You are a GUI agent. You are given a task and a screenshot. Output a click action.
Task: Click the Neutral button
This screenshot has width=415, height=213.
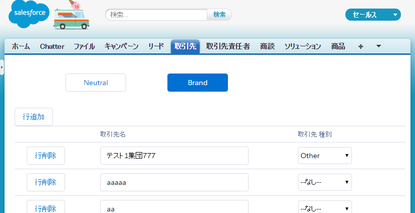pos(96,83)
